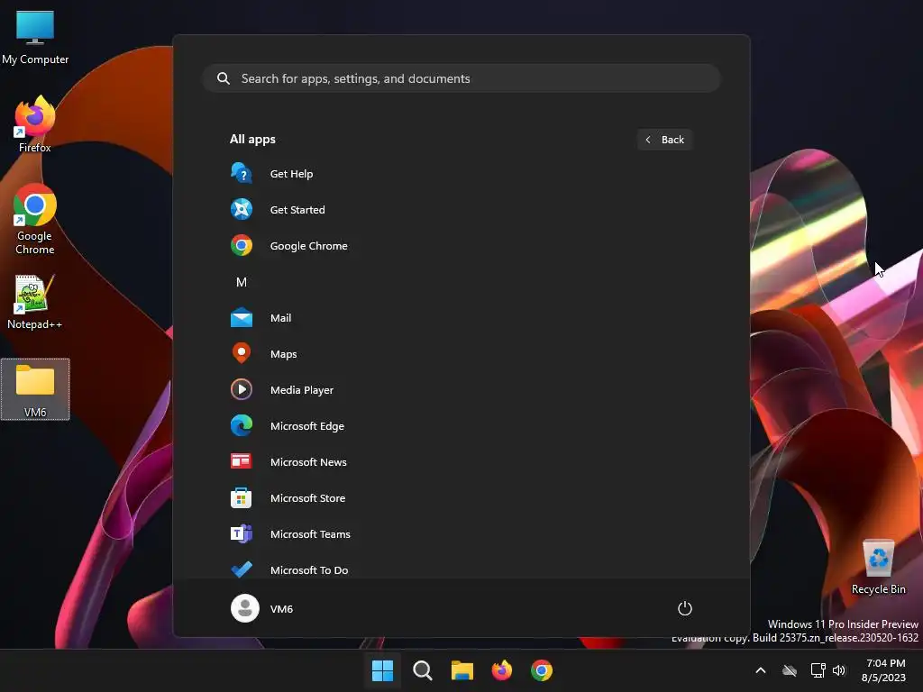The width and height of the screenshot is (923, 692).
Task: Click the VM6 user account avatar
Action: point(245,608)
